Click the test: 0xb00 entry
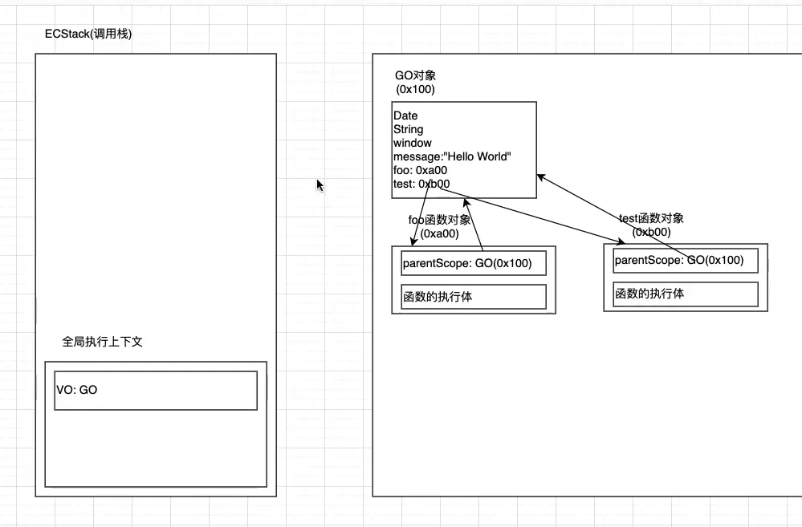 tap(421, 184)
